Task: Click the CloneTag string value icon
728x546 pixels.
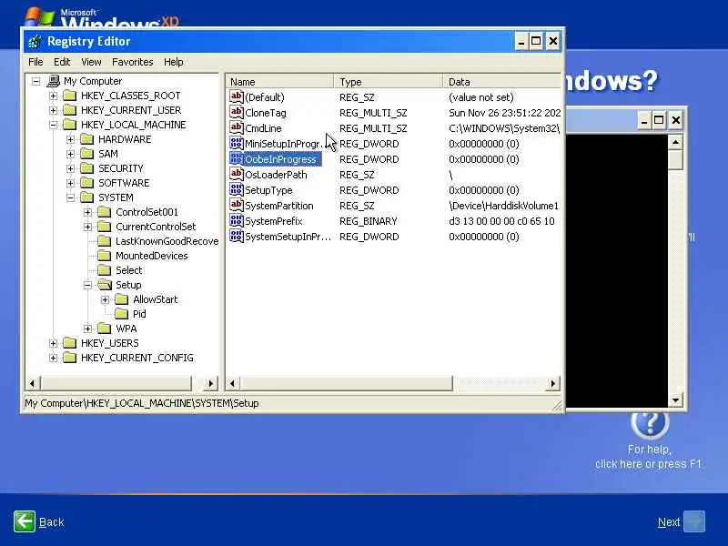Action: (237, 112)
